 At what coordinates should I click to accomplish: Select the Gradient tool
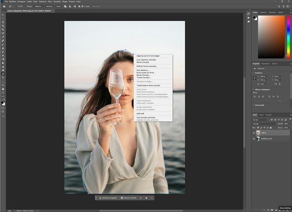click(3, 59)
